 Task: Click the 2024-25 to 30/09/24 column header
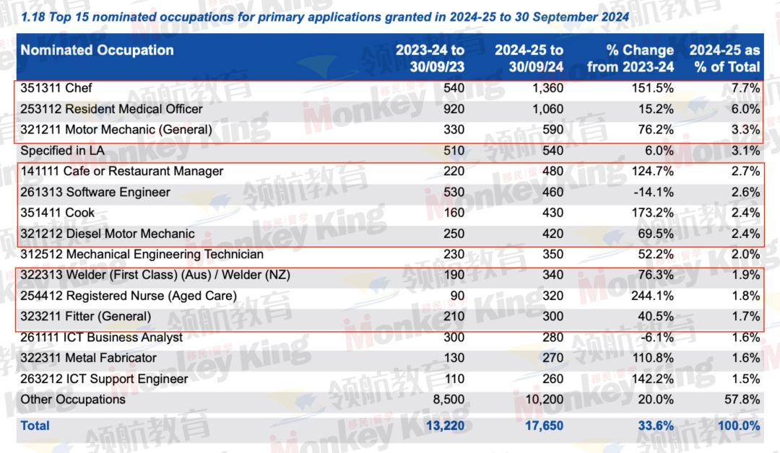click(529, 58)
